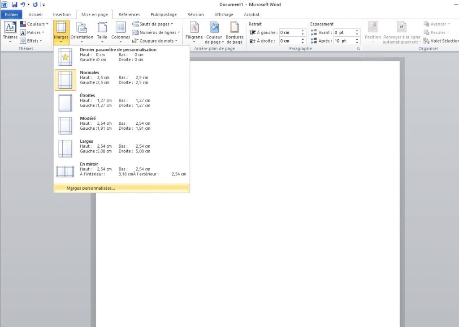Click Bordures de page icon
Screen dimensions: 459x327
coord(234,31)
